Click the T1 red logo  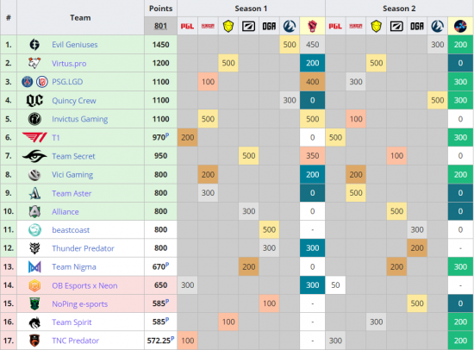(x=34, y=138)
